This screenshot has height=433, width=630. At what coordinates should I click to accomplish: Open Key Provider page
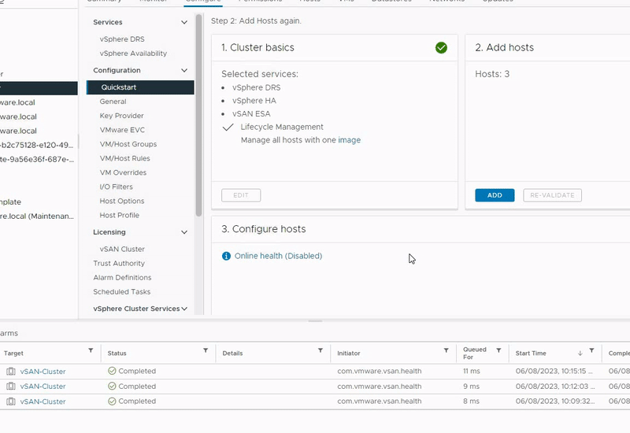coord(122,116)
